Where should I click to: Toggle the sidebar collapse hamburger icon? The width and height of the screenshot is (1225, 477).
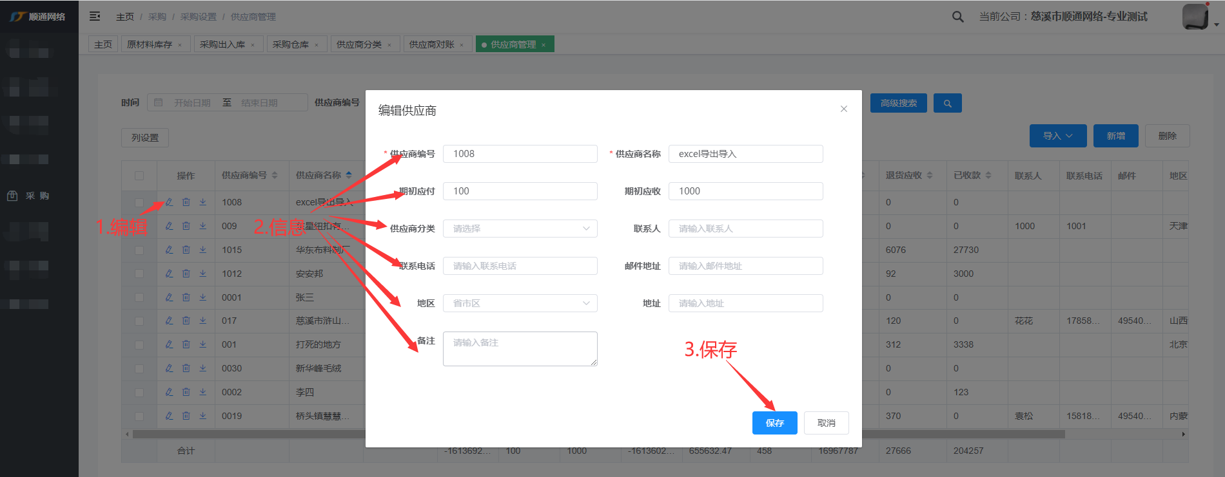coord(95,16)
